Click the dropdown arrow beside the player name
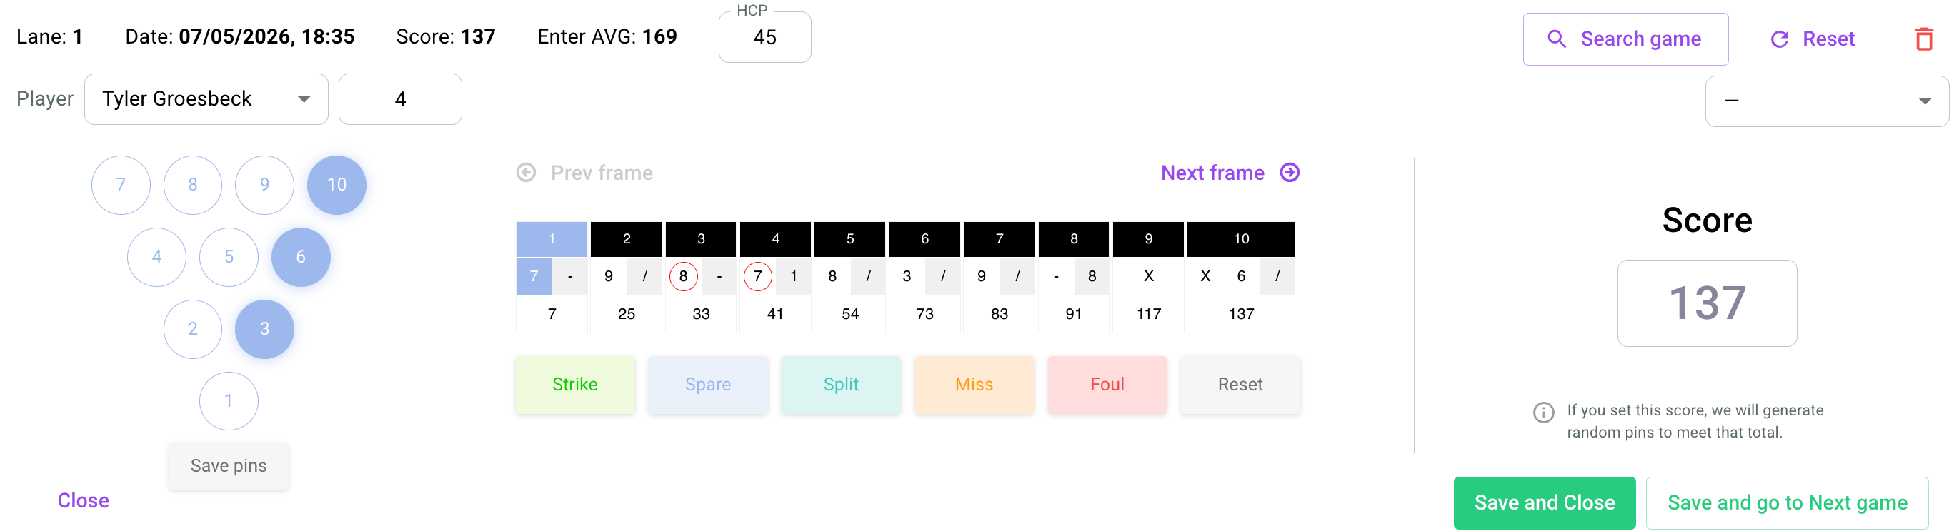The height and width of the screenshot is (531, 1959). 304,99
